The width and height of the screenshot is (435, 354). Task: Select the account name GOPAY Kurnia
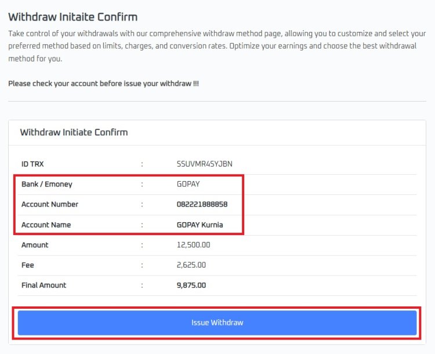coord(200,225)
